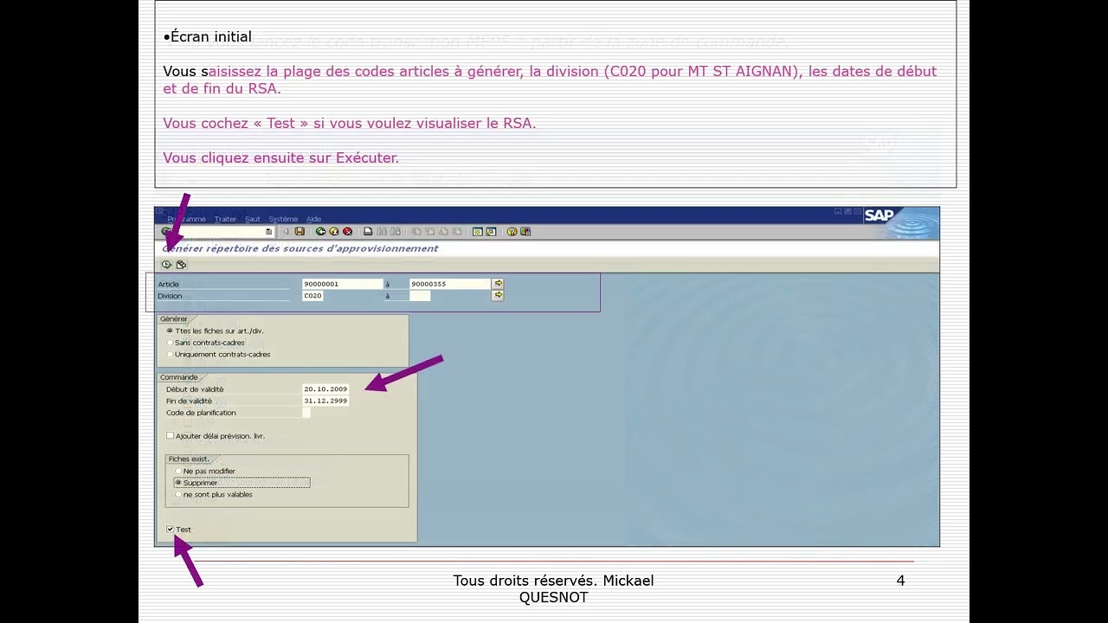1108x623 pixels.
Task: Select 'Supprimer' radio button
Action: coord(178,483)
